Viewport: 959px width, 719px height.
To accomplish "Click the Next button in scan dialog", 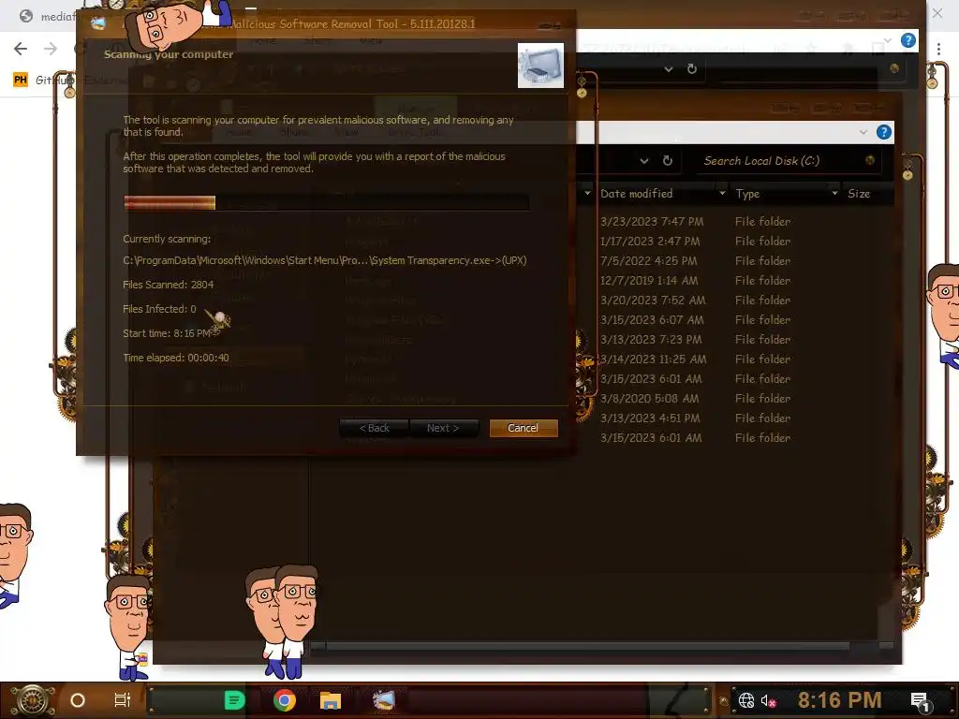I will click(x=443, y=428).
